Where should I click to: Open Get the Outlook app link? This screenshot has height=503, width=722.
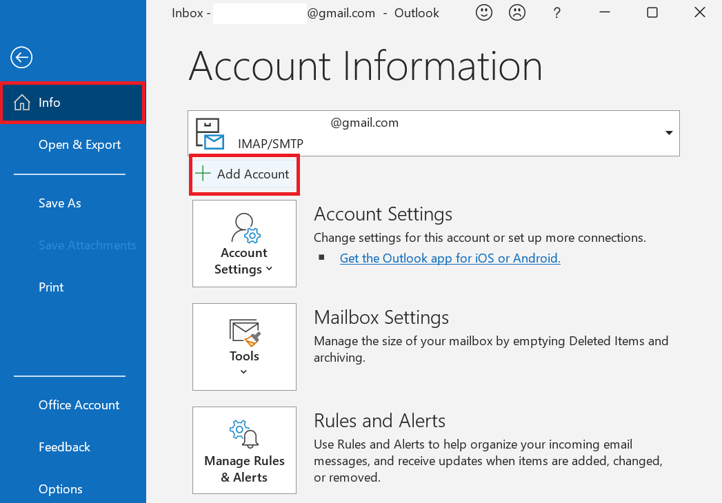click(450, 258)
